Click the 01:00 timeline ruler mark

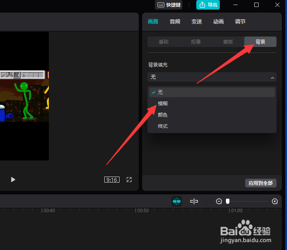click(x=236, y=210)
